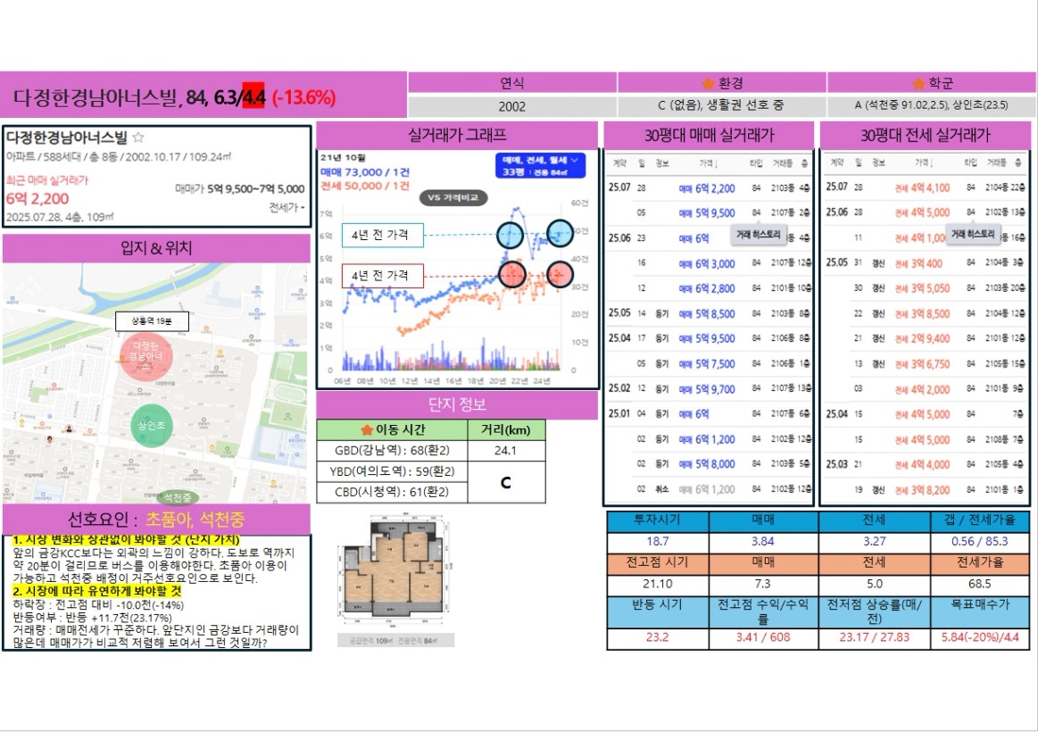Click the orange star beside 환경
1038x732 pixels.
[708, 83]
